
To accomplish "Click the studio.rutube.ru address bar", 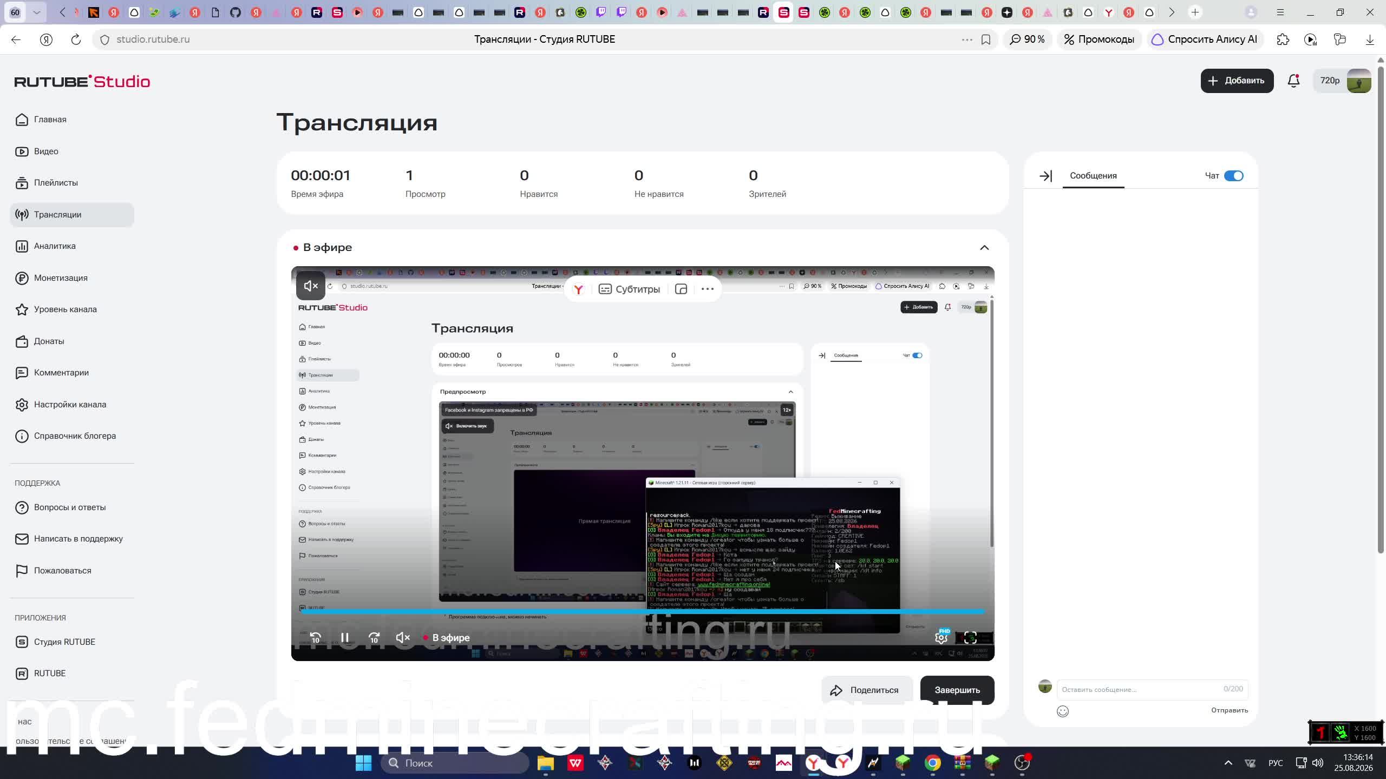I will coord(153,39).
